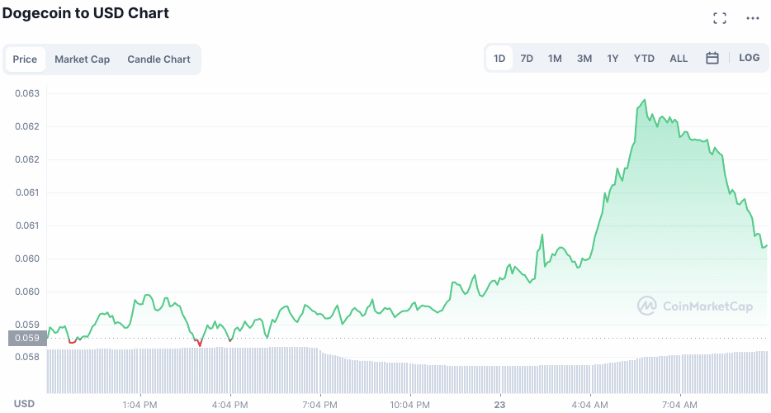Image resolution: width=771 pixels, height=413 pixels.
Task: Click the 7:04 PM x-axis label
Action: [x=320, y=405]
